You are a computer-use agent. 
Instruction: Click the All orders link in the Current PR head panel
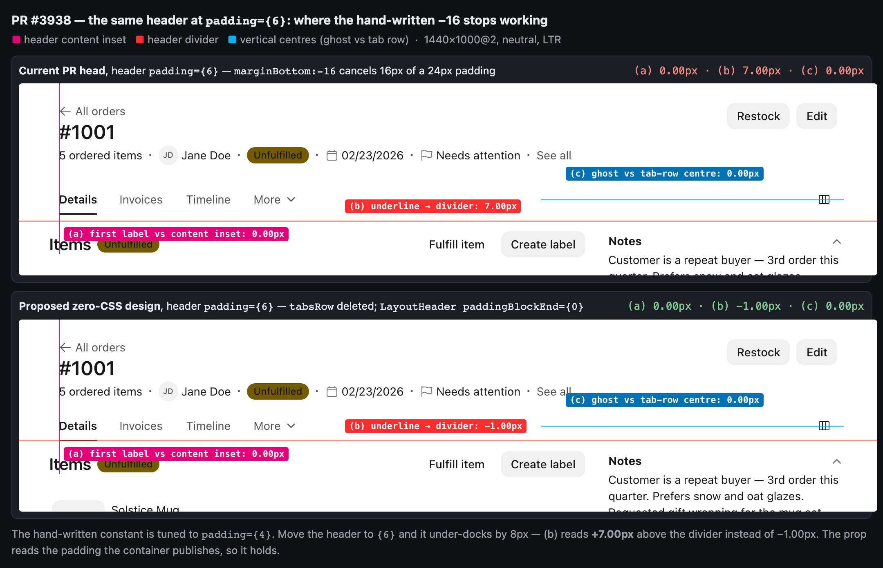[x=100, y=111]
